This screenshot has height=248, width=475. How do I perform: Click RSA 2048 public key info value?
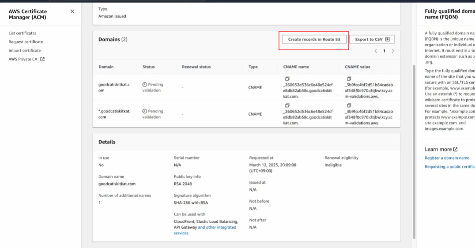(183, 184)
